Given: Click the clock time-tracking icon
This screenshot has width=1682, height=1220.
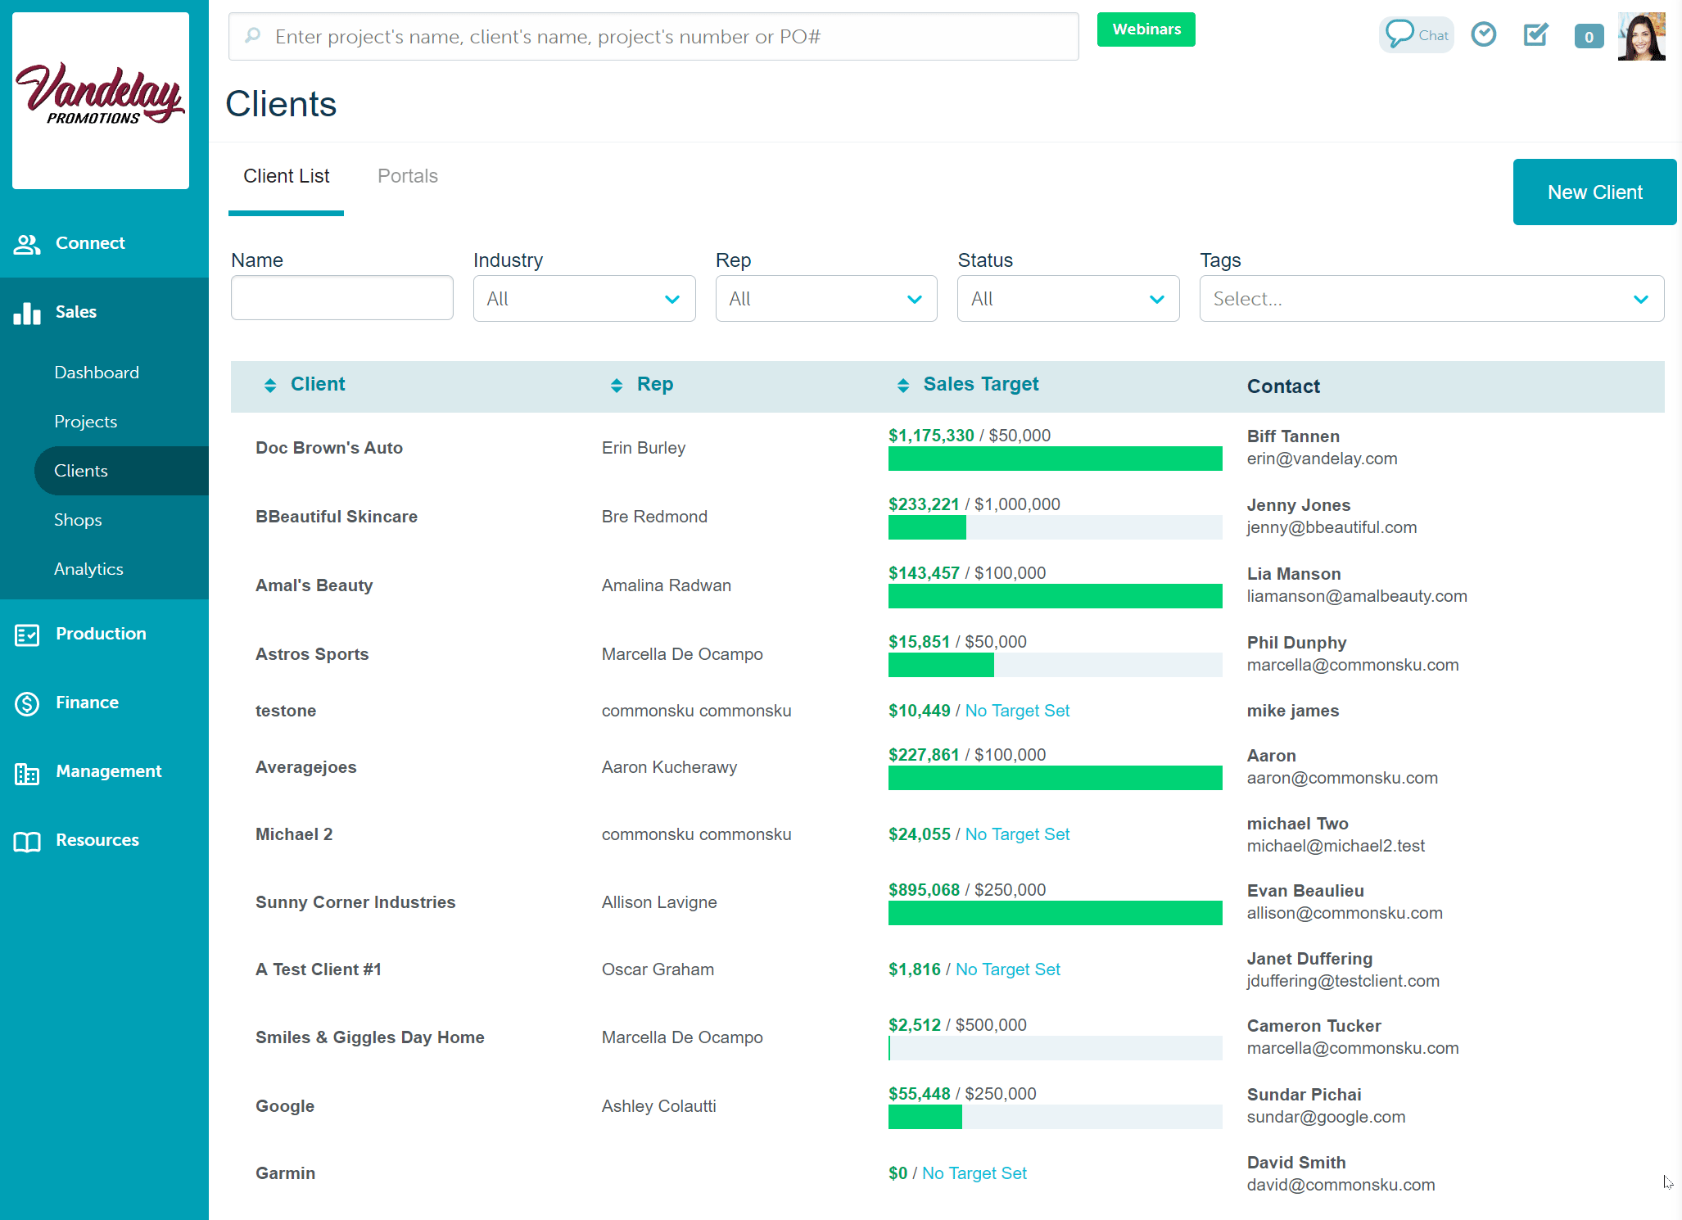Looking at the screenshot, I should [x=1484, y=34].
